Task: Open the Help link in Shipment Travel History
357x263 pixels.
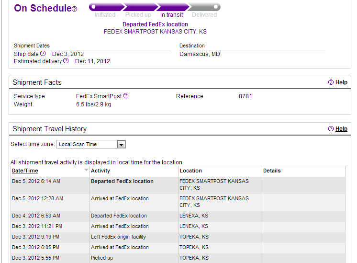Action: click(x=341, y=129)
